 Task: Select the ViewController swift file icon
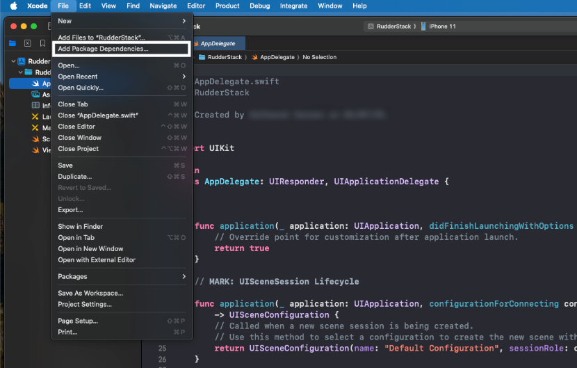click(x=35, y=150)
